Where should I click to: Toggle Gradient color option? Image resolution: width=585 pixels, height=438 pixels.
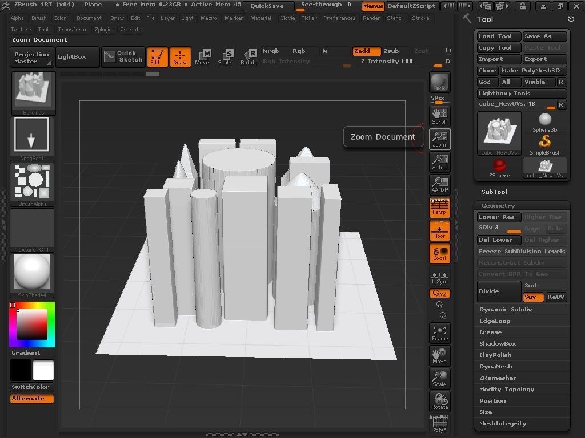tap(32, 352)
